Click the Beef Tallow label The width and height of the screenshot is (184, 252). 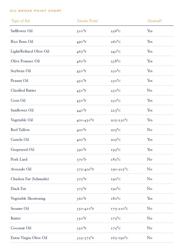pyautogui.click(x=20, y=130)
